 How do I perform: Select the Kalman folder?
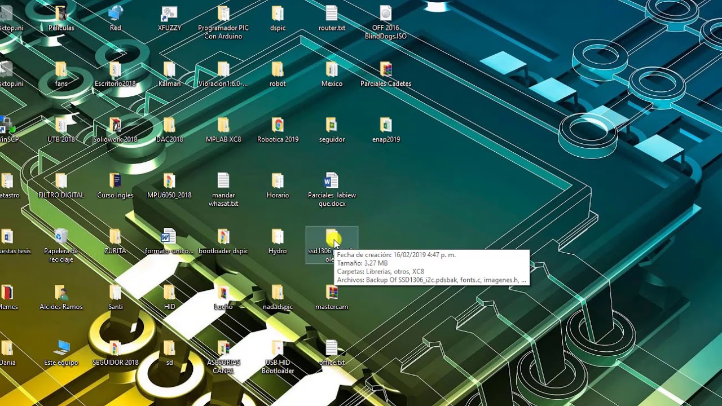click(169, 69)
